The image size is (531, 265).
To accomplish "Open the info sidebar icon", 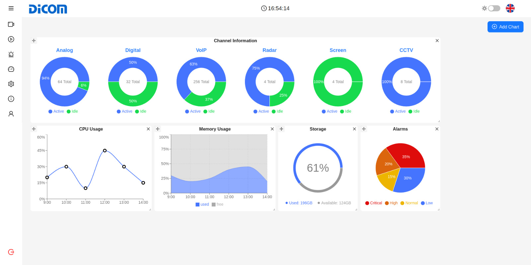I will pyautogui.click(x=11, y=99).
